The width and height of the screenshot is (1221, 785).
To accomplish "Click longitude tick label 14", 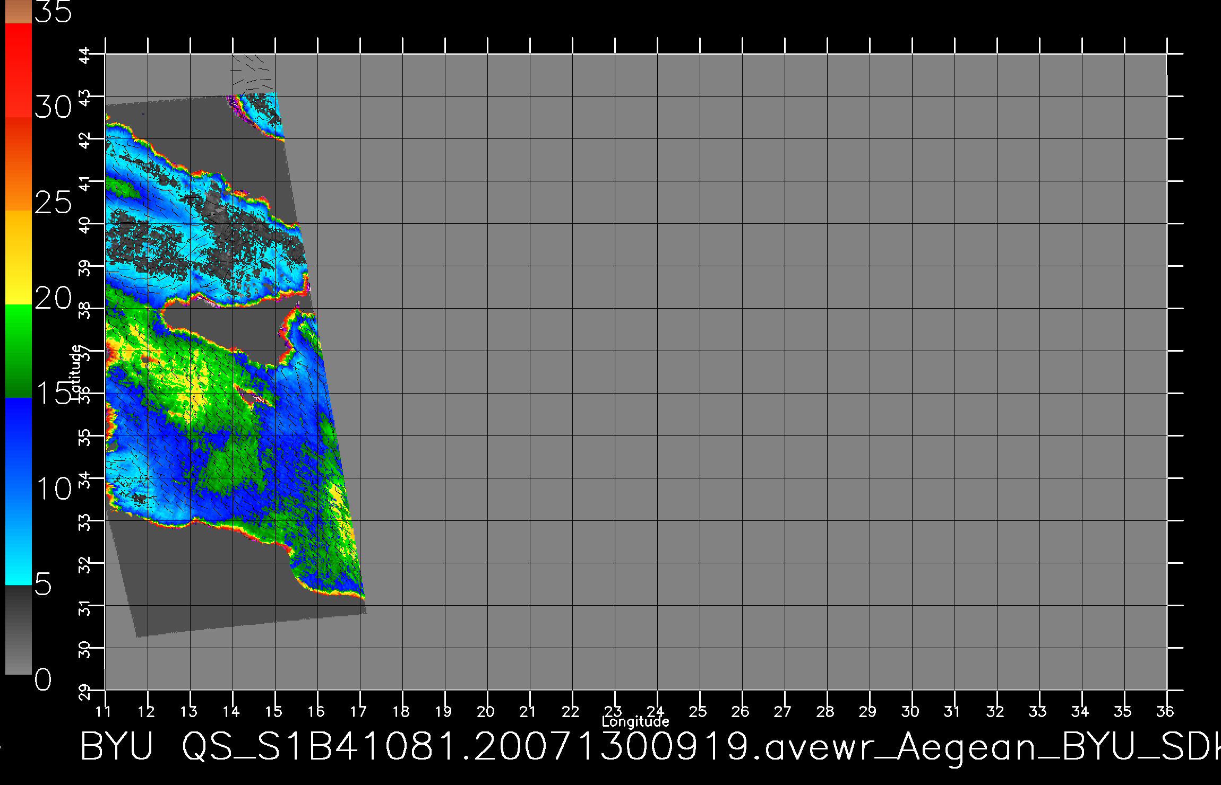I will [x=231, y=711].
